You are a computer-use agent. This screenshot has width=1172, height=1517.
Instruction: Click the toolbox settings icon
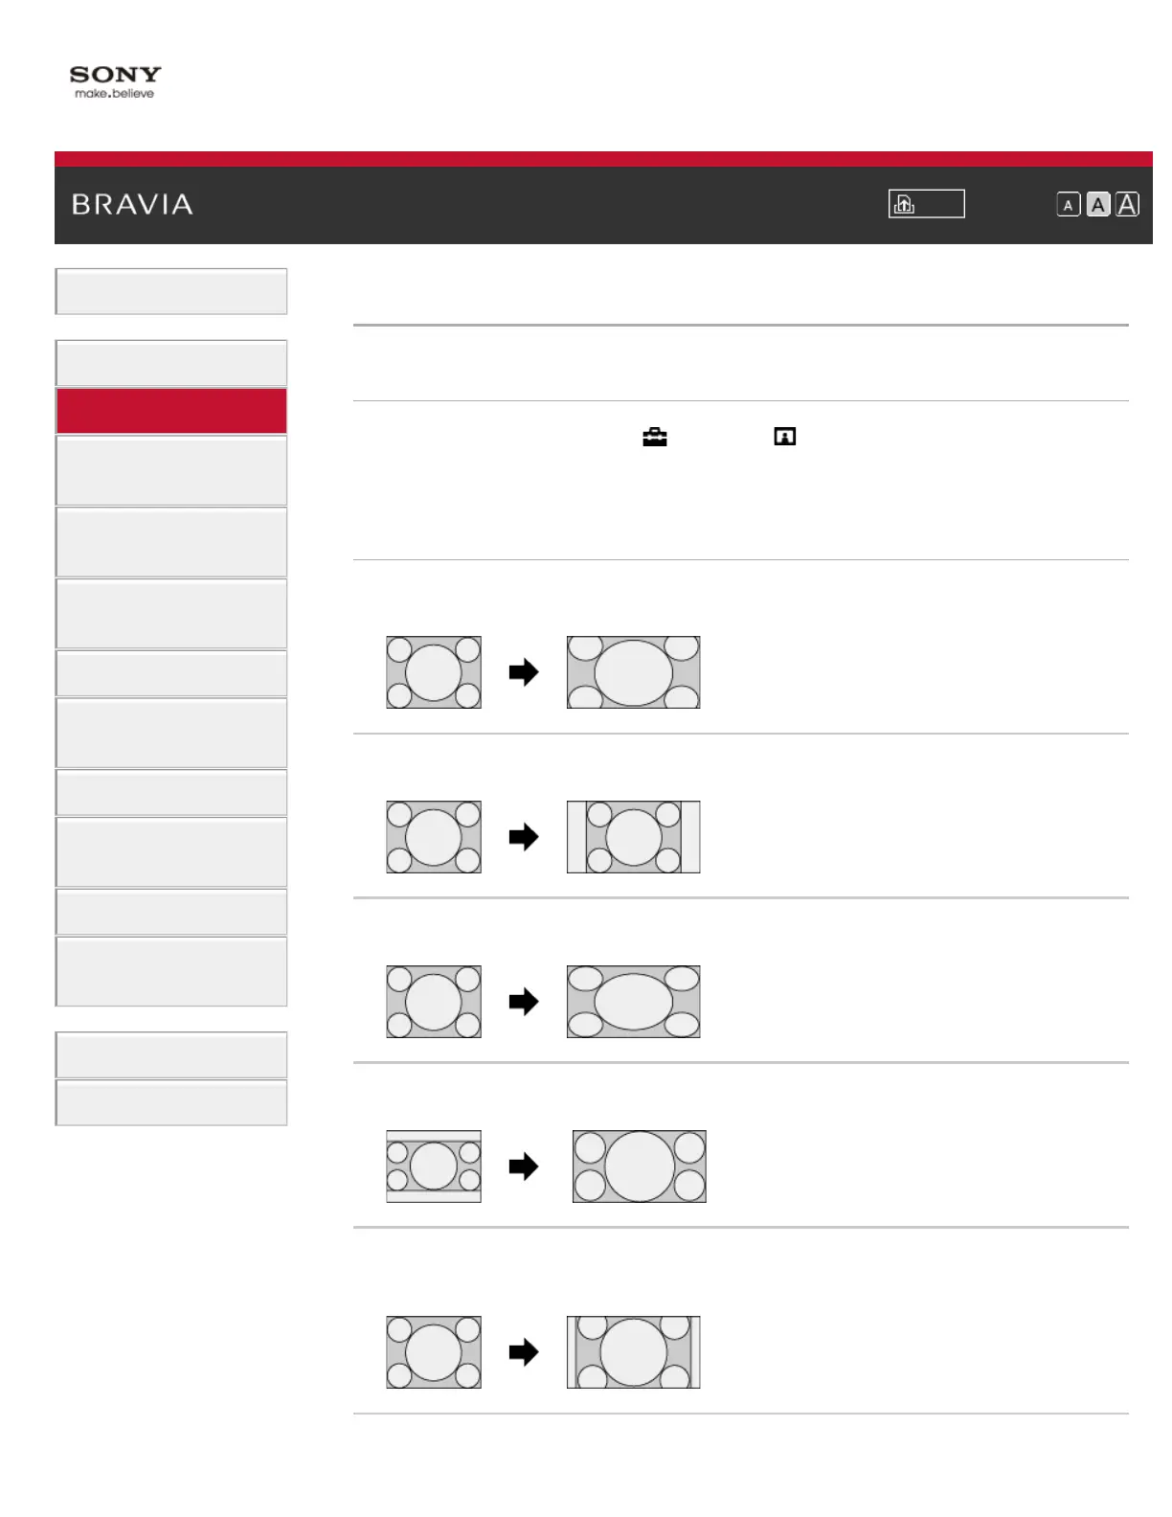(655, 437)
